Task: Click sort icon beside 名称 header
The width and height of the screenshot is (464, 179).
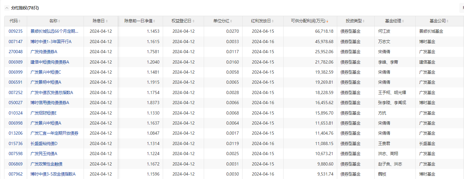Action: coord(59,21)
